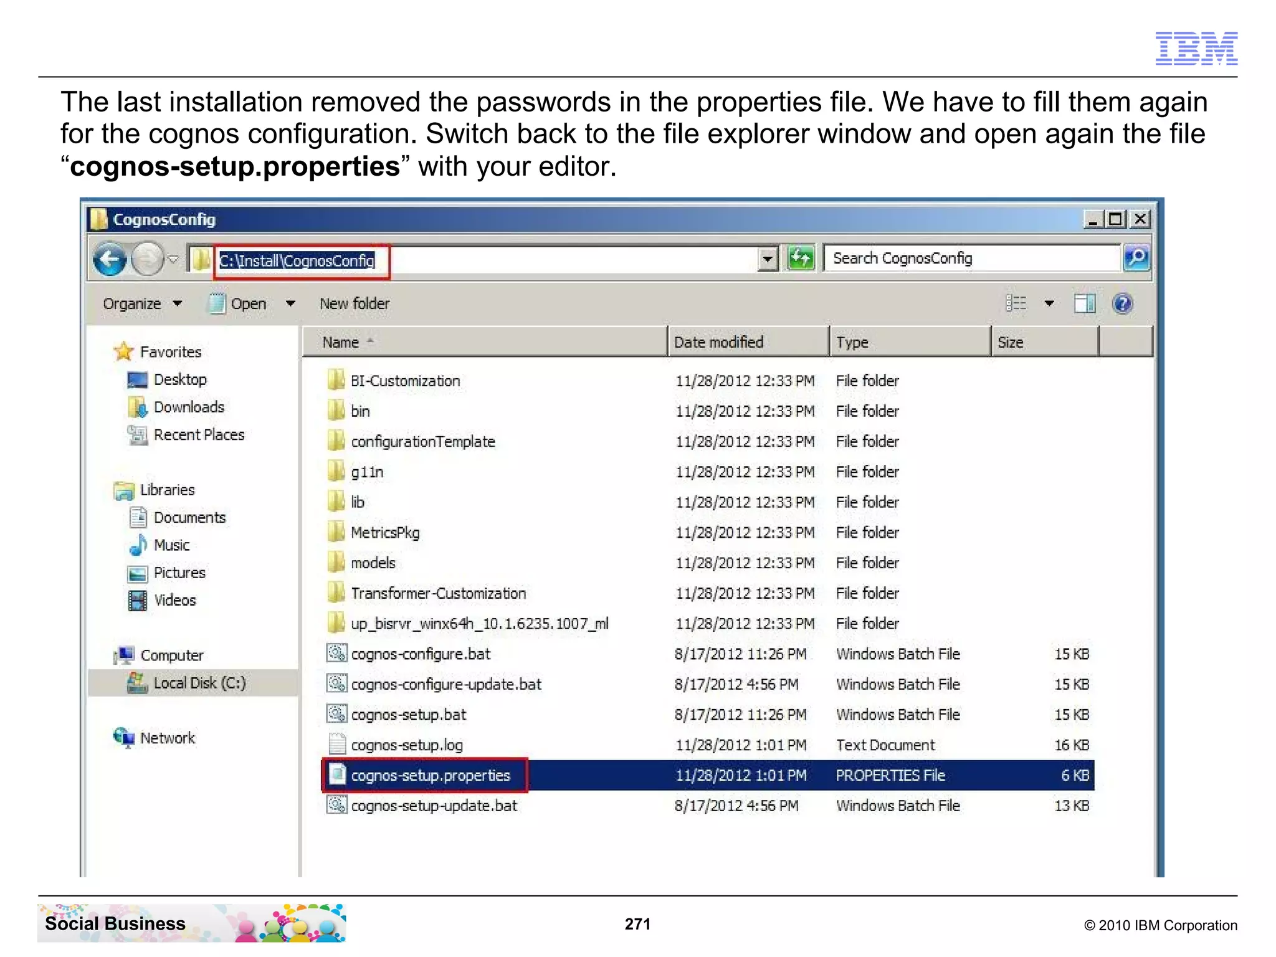Image resolution: width=1276 pixels, height=957 pixels.
Task: Expand the address bar history dropdown
Action: (768, 259)
